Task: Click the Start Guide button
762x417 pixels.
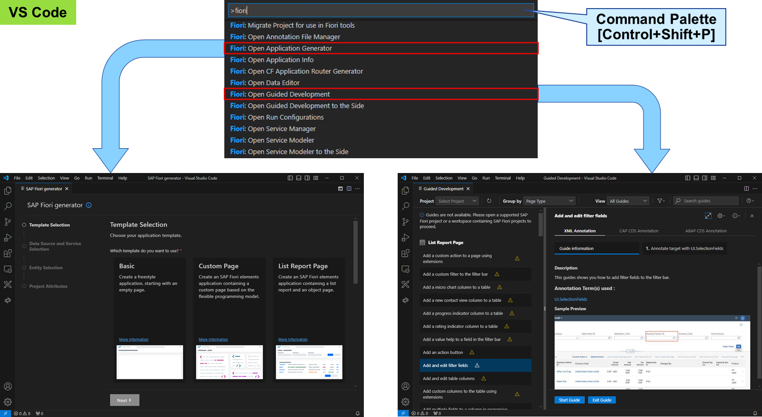Action: pyautogui.click(x=569, y=400)
